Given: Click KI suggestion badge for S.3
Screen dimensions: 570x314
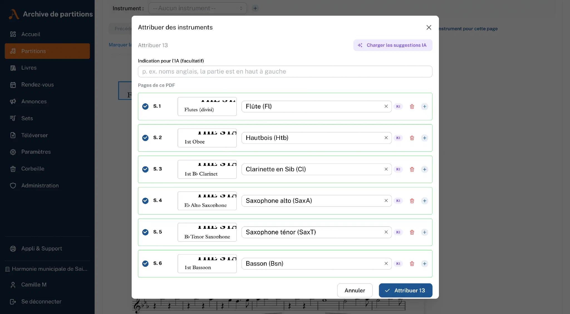Looking at the screenshot, I should (x=398, y=169).
